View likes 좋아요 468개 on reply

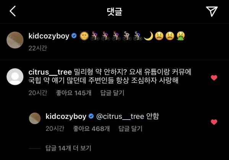click(x=91, y=128)
